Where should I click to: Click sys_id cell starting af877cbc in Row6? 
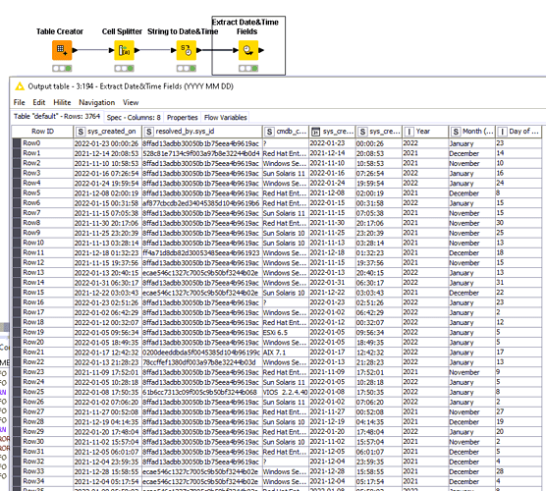click(202, 203)
